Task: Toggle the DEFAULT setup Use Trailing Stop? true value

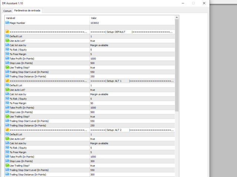Action: point(132,67)
